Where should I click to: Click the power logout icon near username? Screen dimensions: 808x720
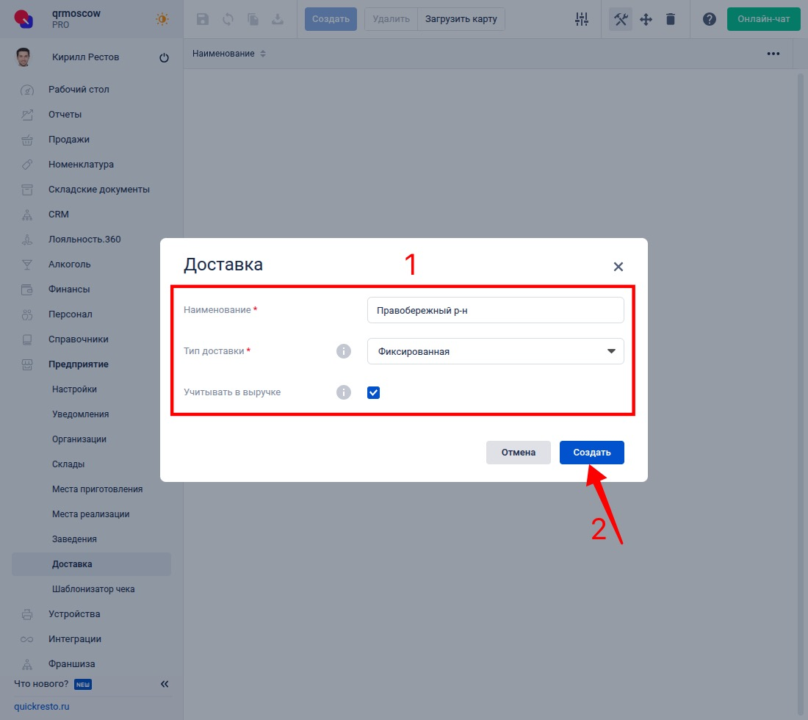pos(164,58)
